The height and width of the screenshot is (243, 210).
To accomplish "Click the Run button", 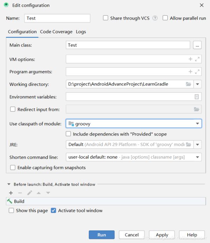I will [101, 235].
